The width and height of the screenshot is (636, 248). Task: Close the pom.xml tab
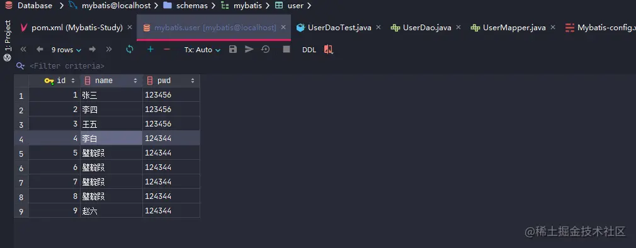point(130,28)
